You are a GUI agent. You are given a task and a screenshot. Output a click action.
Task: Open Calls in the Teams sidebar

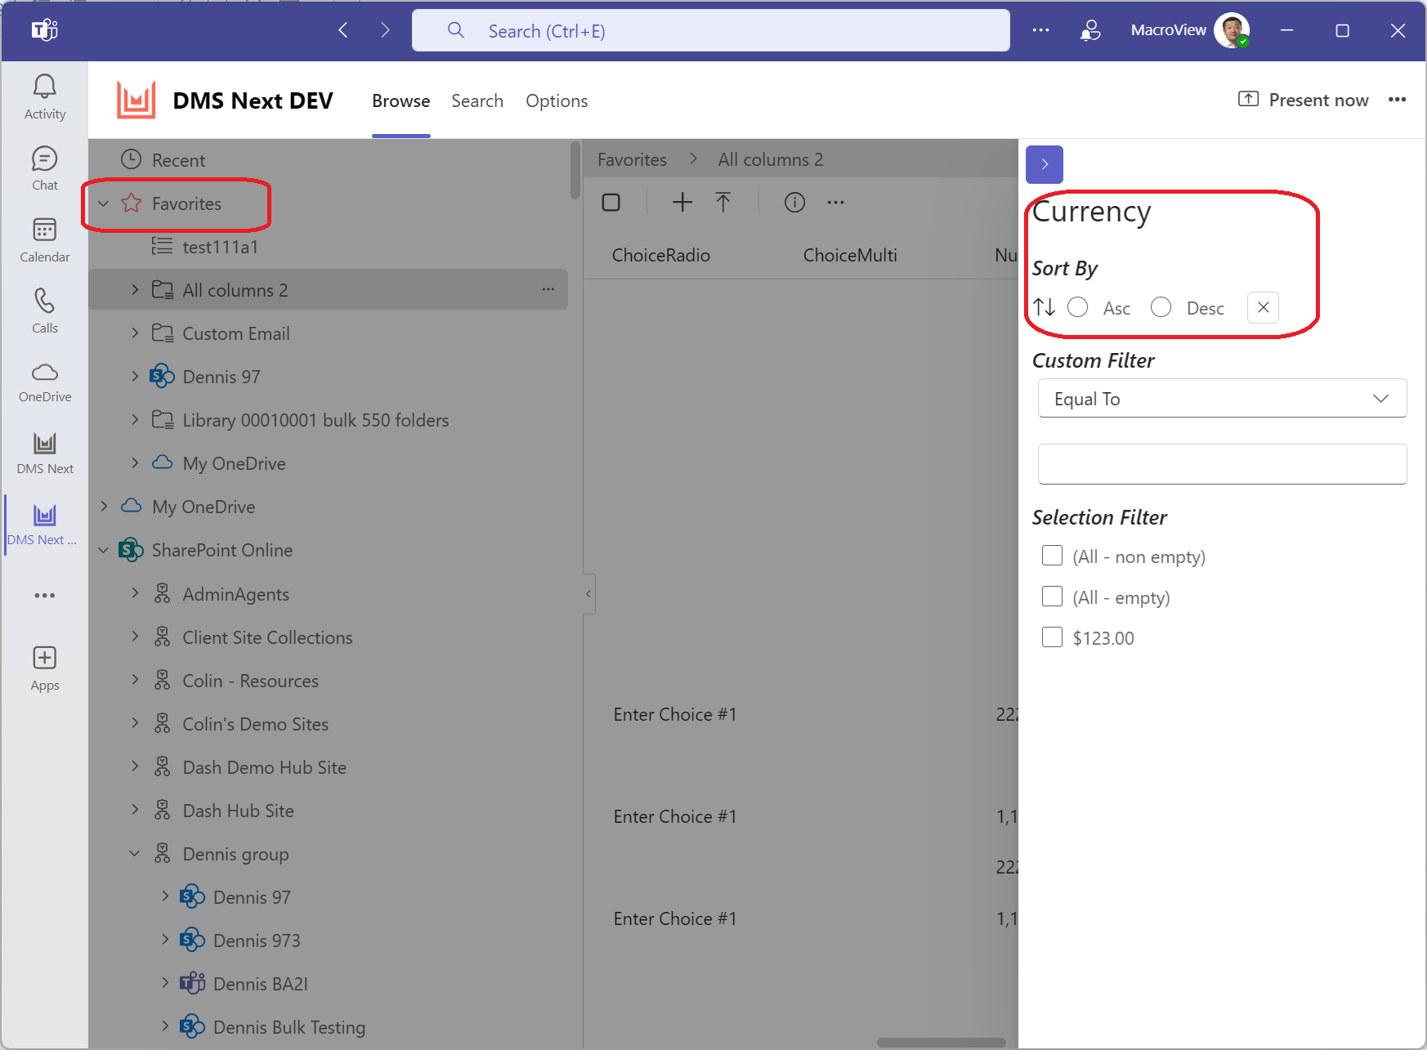[45, 311]
